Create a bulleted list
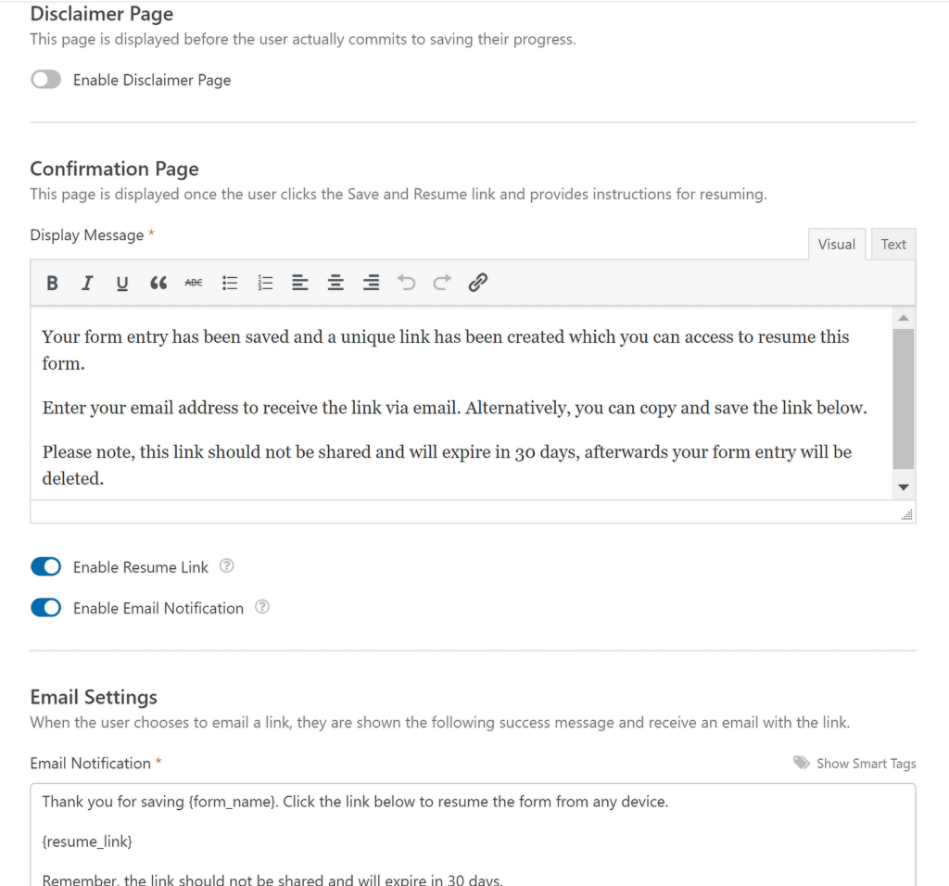 point(230,283)
